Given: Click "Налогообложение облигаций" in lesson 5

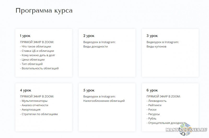Looking at the screenshot, I should [x=104, y=101].
